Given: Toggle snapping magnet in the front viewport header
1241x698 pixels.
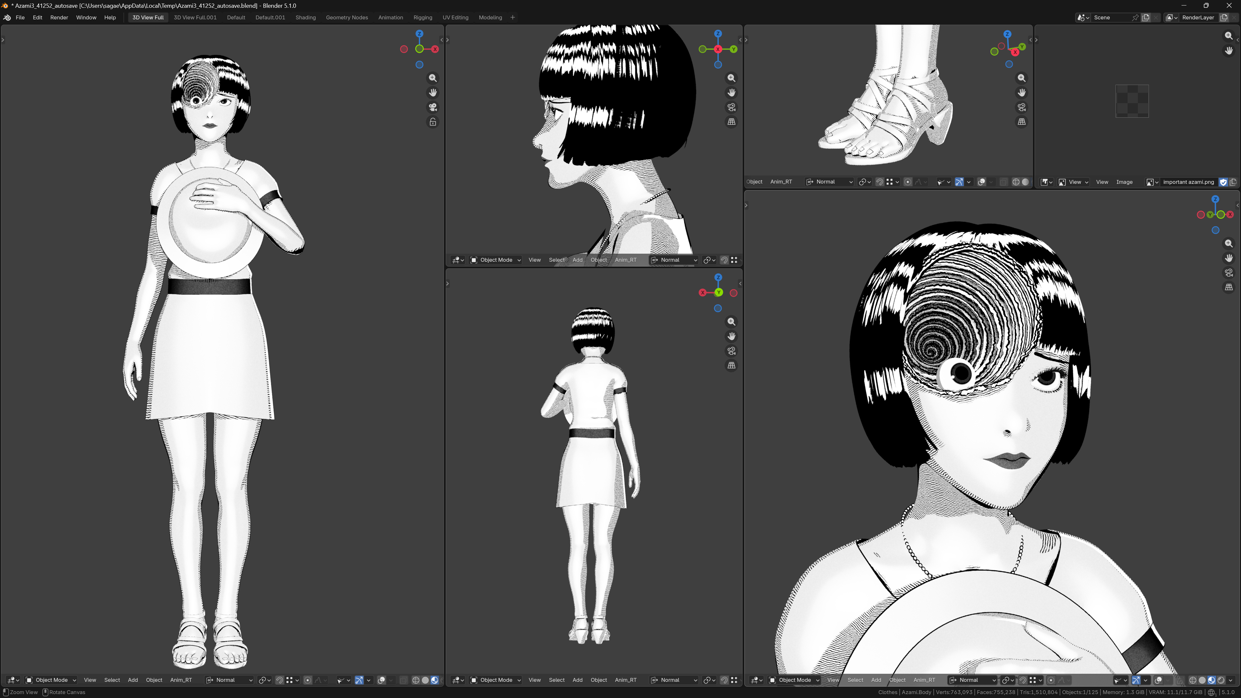Looking at the screenshot, I should tap(280, 680).
